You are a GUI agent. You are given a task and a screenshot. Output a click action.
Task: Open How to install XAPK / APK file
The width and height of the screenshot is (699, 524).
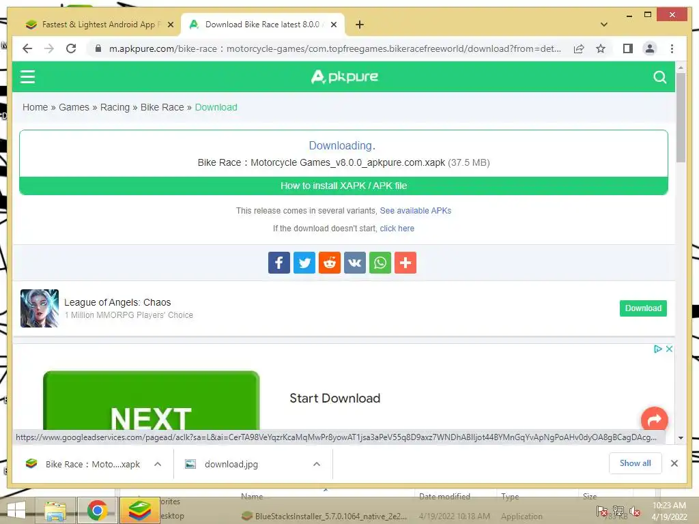point(344,186)
